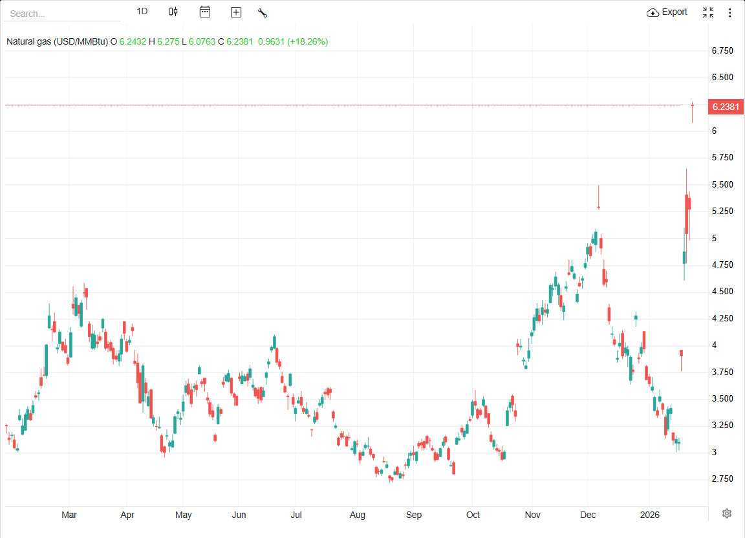This screenshot has width=745, height=538.
Task: Click the 2.750 price axis label
Action: (x=722, y=479)
